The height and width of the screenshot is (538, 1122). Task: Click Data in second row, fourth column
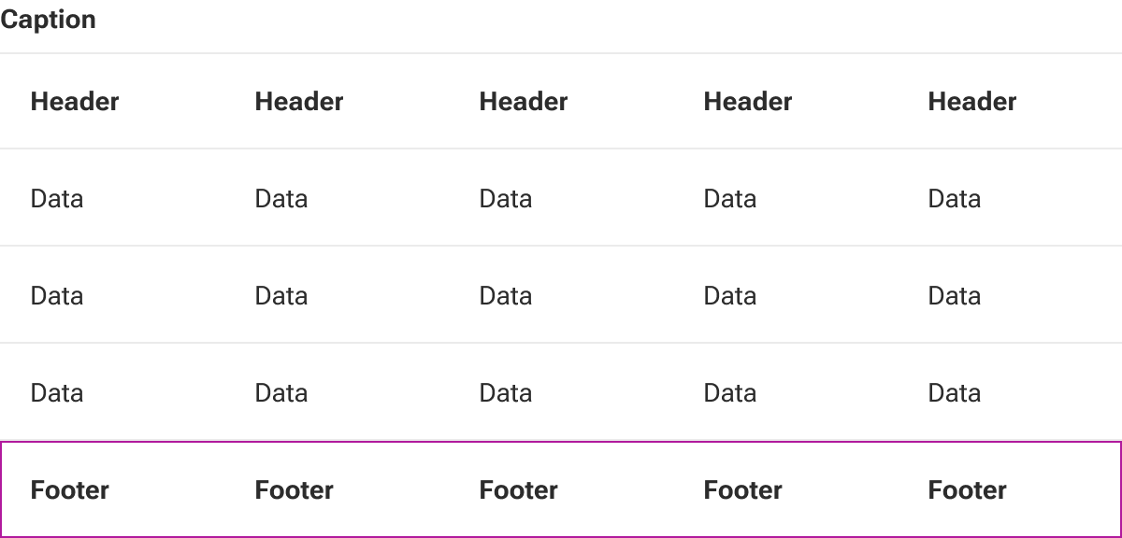point(785,295)
